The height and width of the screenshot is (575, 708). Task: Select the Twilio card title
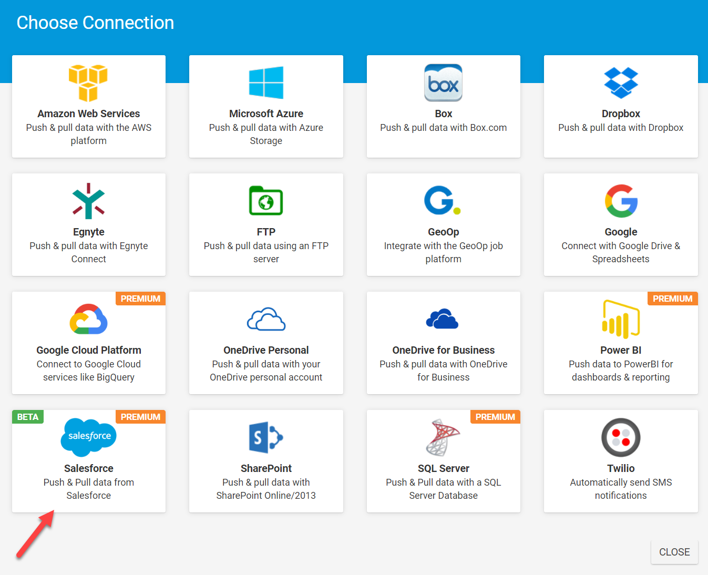click(x=621, y=468)
